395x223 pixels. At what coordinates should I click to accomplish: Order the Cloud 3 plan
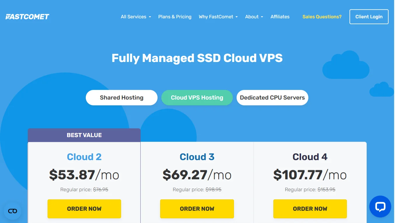(197, 209)
